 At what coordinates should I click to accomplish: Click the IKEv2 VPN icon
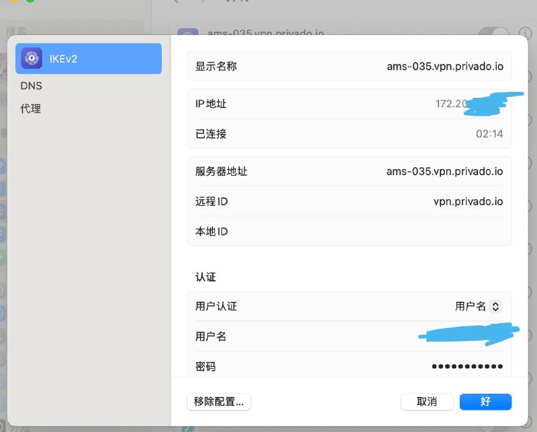pos(32,58)
